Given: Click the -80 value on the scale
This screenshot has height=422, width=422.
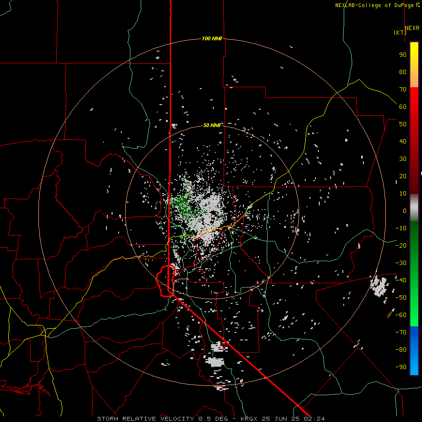Looking at the screenshot, I should [401, 350].
